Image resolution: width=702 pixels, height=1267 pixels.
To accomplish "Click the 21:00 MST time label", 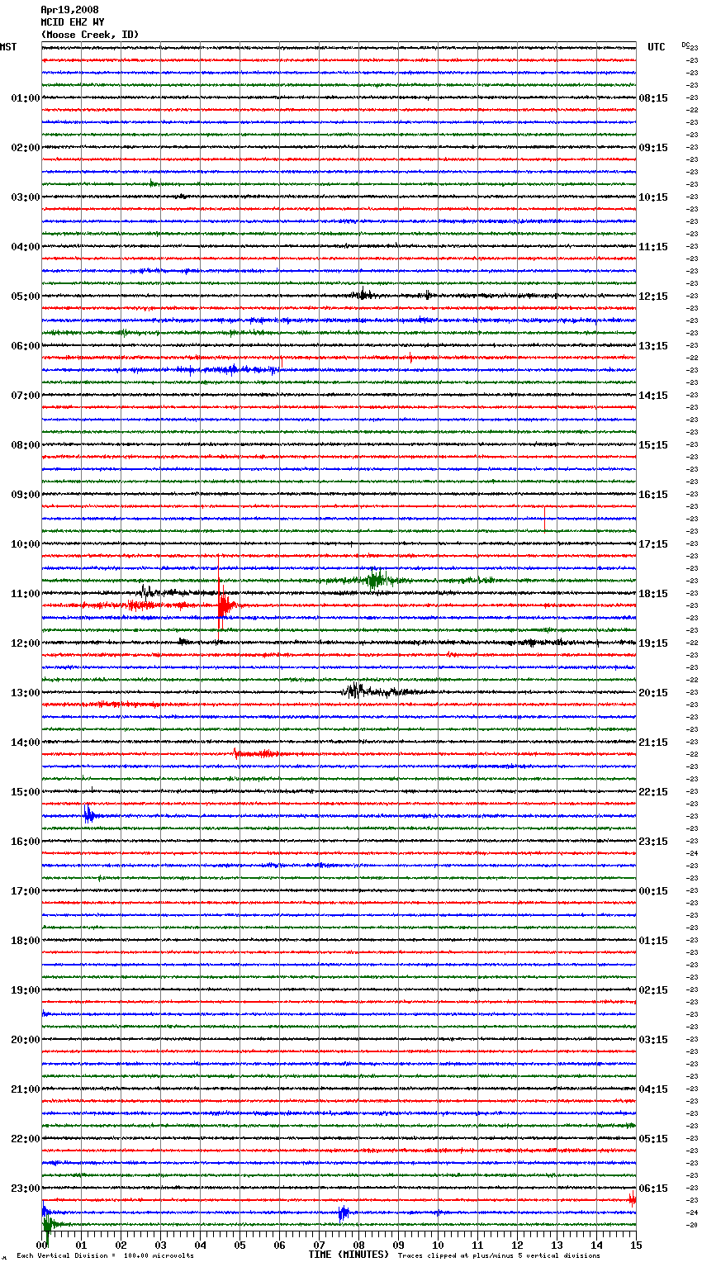I will [x=26, y=1089].
